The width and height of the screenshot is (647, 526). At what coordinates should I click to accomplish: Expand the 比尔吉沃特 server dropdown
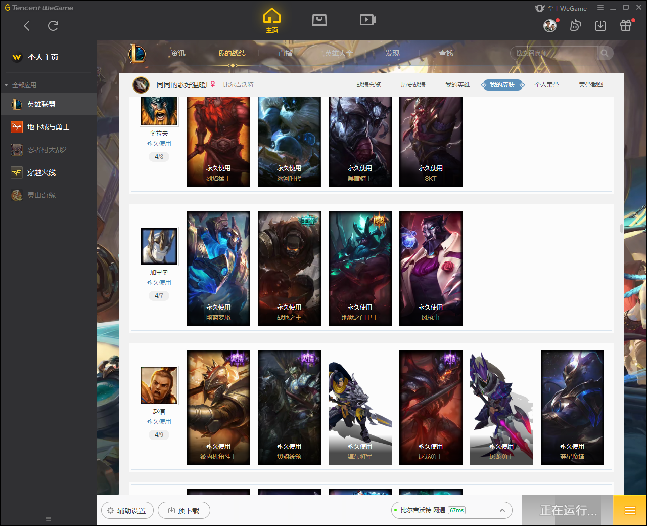(452, 510)
